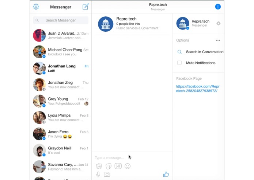This screenshot has height=180, width=254.
Task: Enable Mute Notifications checkbox
Action: tap(179, 63)
